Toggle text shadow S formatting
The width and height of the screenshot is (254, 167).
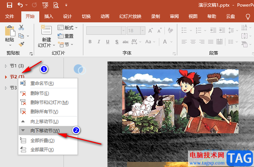(x=117, y=42)
